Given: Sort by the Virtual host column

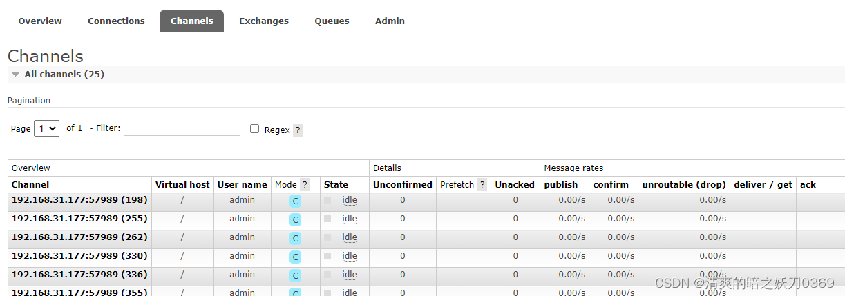Looking at the screenshot, I should click(182, 184).
